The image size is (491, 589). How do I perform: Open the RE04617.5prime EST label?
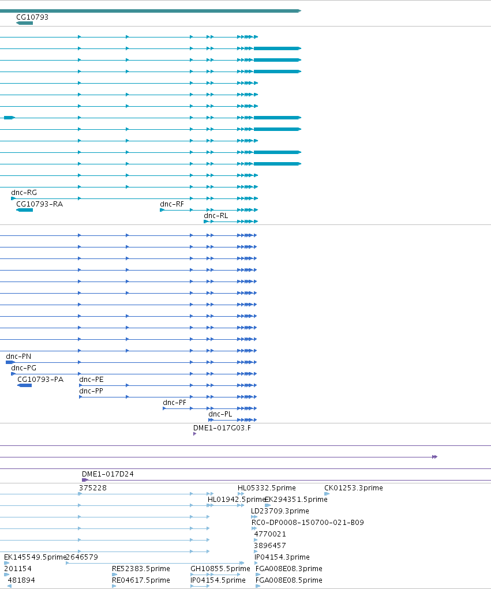pyautogui.click(x=141, y=581)
